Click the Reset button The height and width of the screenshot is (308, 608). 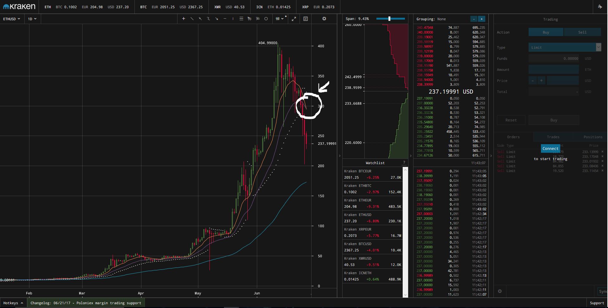pyautogui.click(x=511, y=120)
